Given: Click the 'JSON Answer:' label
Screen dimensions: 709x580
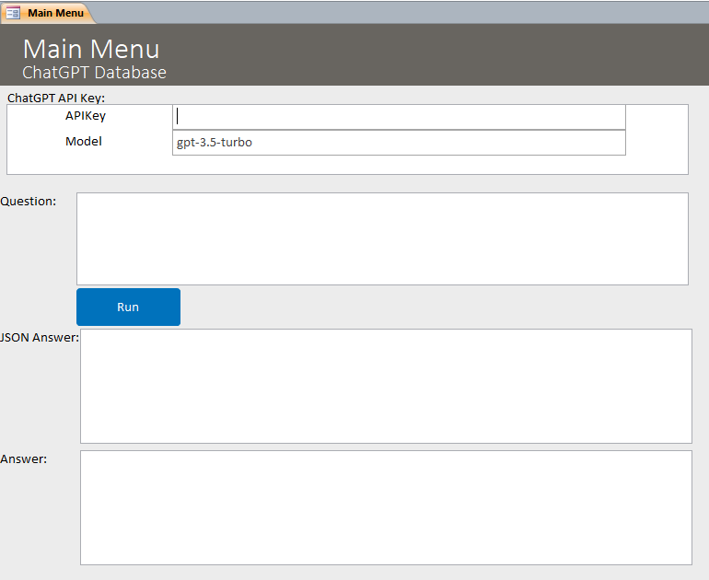Looking at the screenshot, I should pos(40,337).
